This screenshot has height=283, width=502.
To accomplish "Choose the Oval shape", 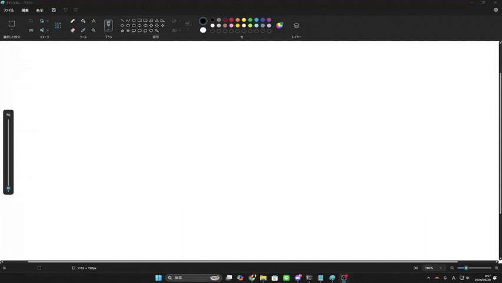I will 134,20.
